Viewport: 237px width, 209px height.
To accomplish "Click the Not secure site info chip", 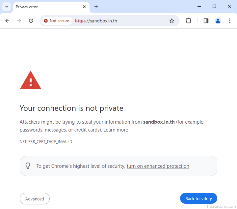I will [57, 21].
